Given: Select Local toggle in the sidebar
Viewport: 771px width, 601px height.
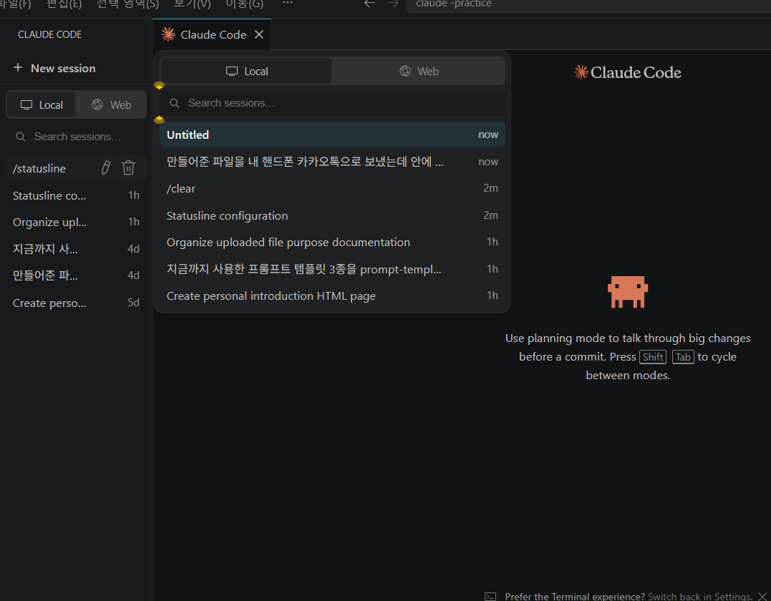Looking at the screenshot, I should [x=42, y=104].
